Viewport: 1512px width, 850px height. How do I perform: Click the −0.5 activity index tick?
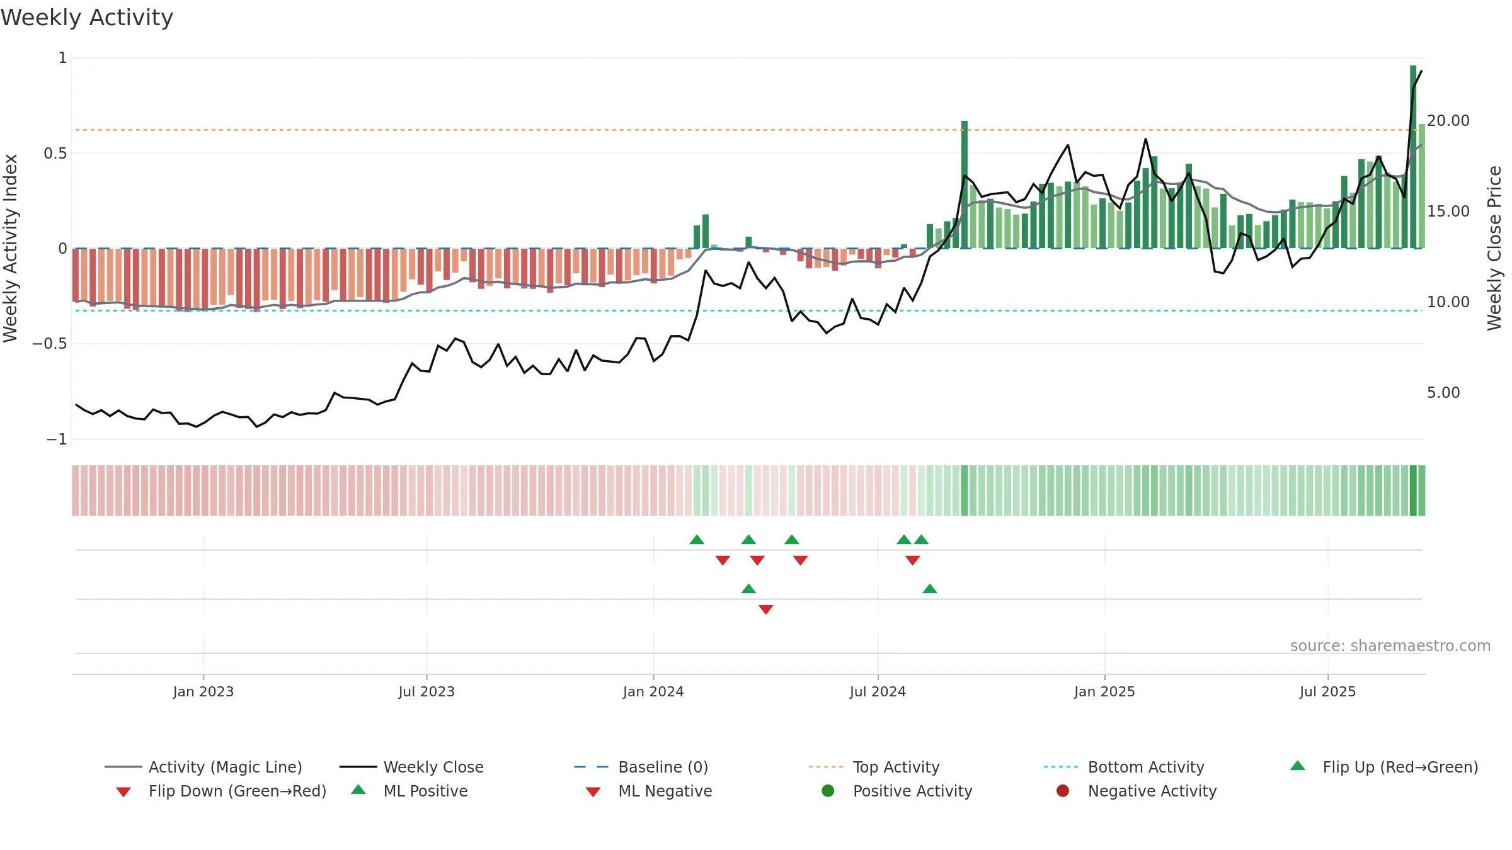tap(49, 343)
